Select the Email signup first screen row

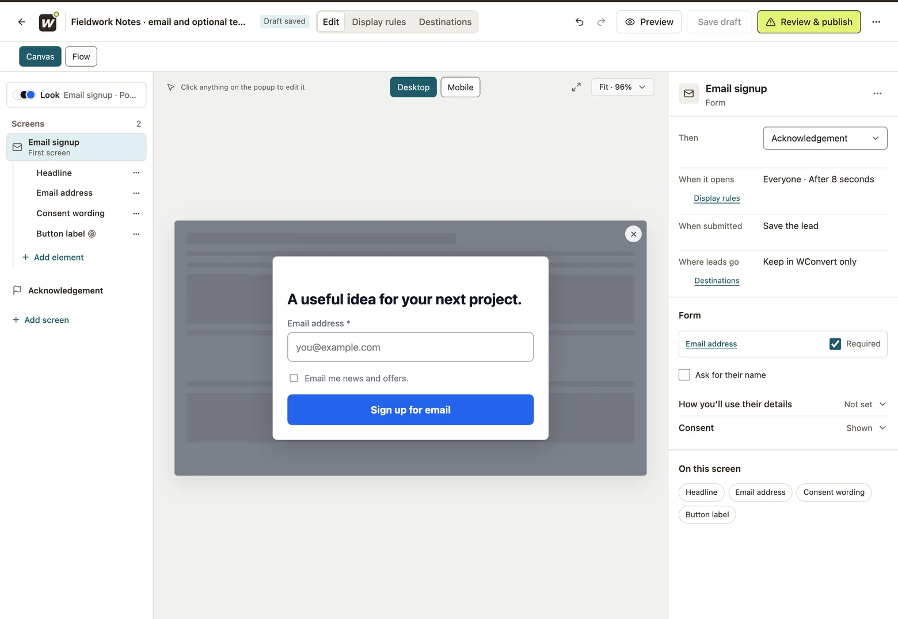click(76, 147)
